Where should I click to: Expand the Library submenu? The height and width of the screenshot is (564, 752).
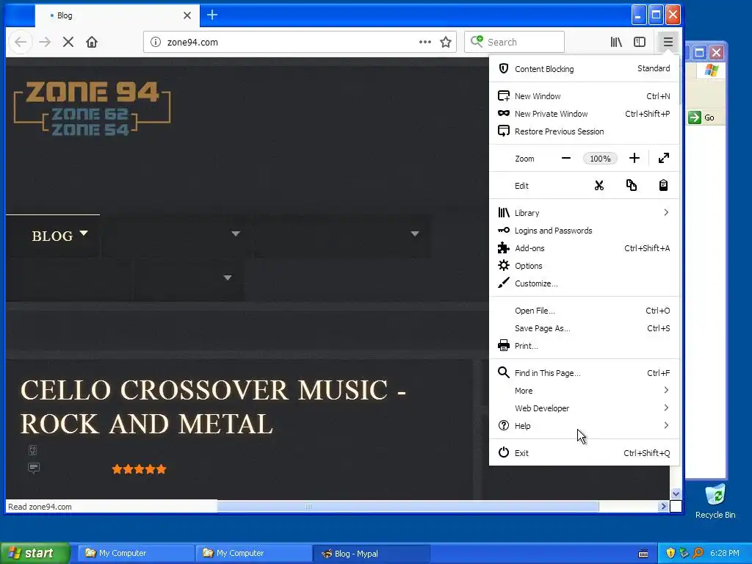coord(584,213)
